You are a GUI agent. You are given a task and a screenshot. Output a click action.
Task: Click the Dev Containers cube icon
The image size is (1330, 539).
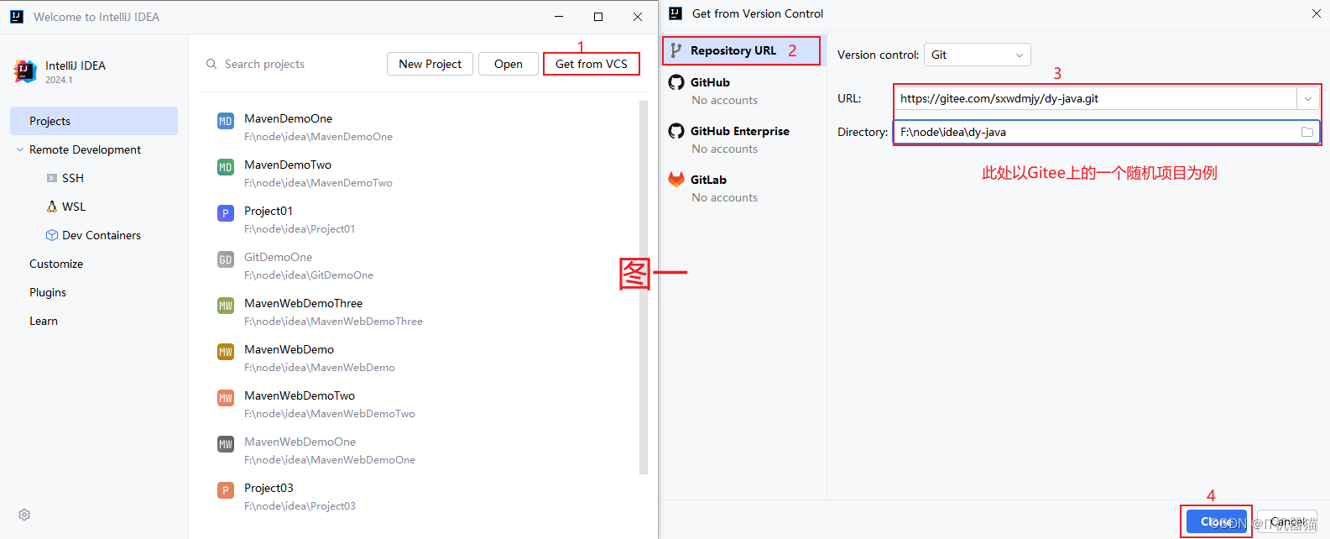tap(52, 235)
